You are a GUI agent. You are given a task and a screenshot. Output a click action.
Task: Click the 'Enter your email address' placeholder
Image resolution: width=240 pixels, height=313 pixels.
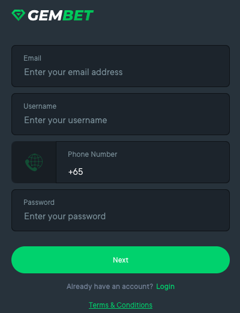pos(73,72)
